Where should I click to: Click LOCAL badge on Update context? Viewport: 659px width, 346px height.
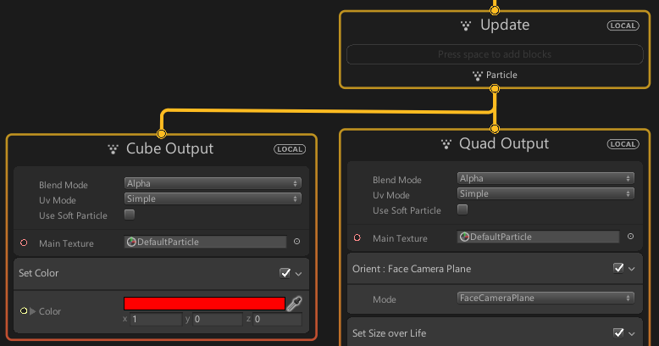click(x=623, y=25)
